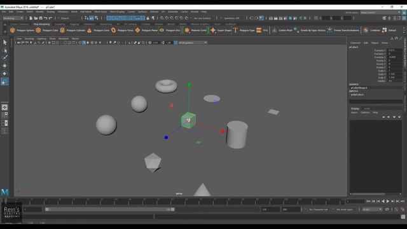Screen dimensions: 407x229
Task: Click the Layers menu in layer editor
Action: point(354,113)
